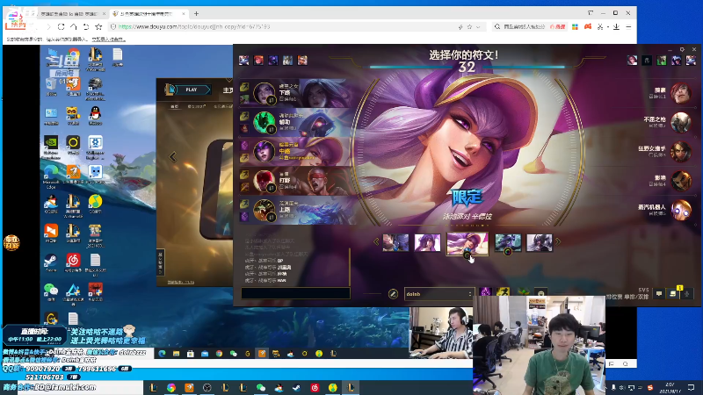This screenshot has height=395, width=703.
Task: Click last enemy banned champion icon
Action: pyautogui.click(x=691, y=60)
